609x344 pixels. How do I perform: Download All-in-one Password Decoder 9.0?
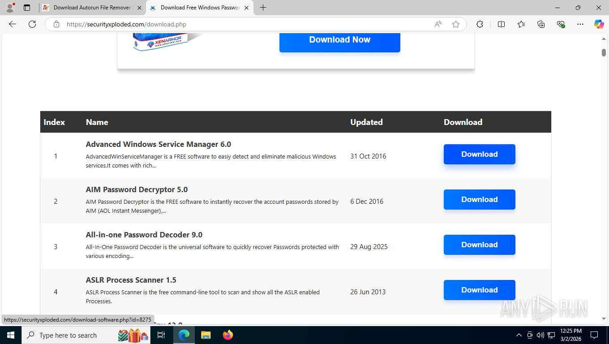480,245
